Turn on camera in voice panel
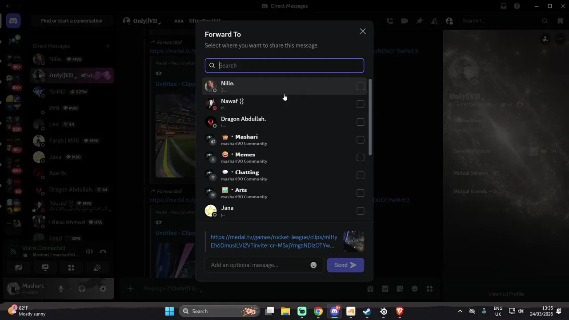Viewport: 569px width, 320px height. [19, 268]
